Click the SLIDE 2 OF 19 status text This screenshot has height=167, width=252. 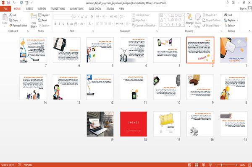8,165
